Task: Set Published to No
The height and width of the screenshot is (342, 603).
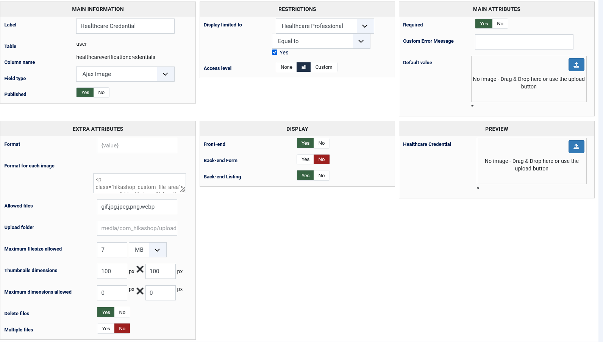Action: point(101,93)
